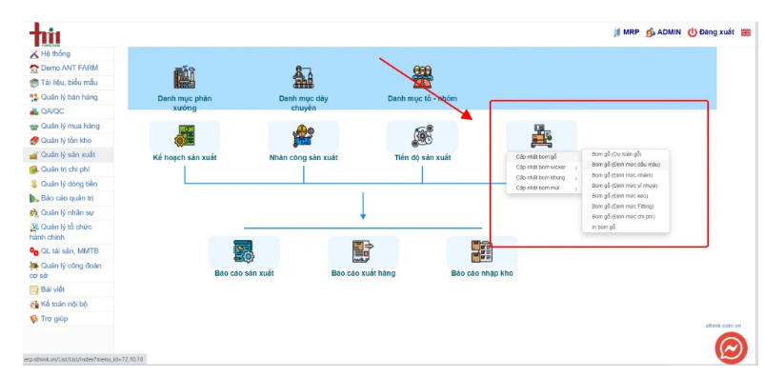Viewport: 764px width, 377px height.
Task: Select In bom gỗ menu entry
Action: coord(626,228)
